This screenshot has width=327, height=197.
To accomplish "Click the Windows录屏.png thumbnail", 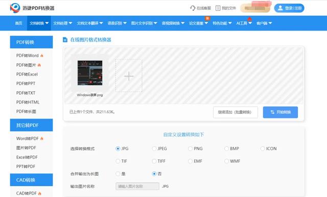I will pos(90,73).
